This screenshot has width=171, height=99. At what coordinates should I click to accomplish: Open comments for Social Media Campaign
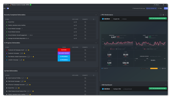85,29
